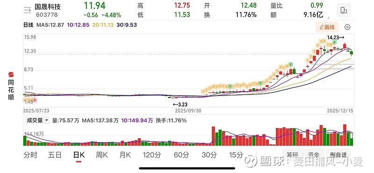Switch to 120分 chart tab

tap(152, 155)
